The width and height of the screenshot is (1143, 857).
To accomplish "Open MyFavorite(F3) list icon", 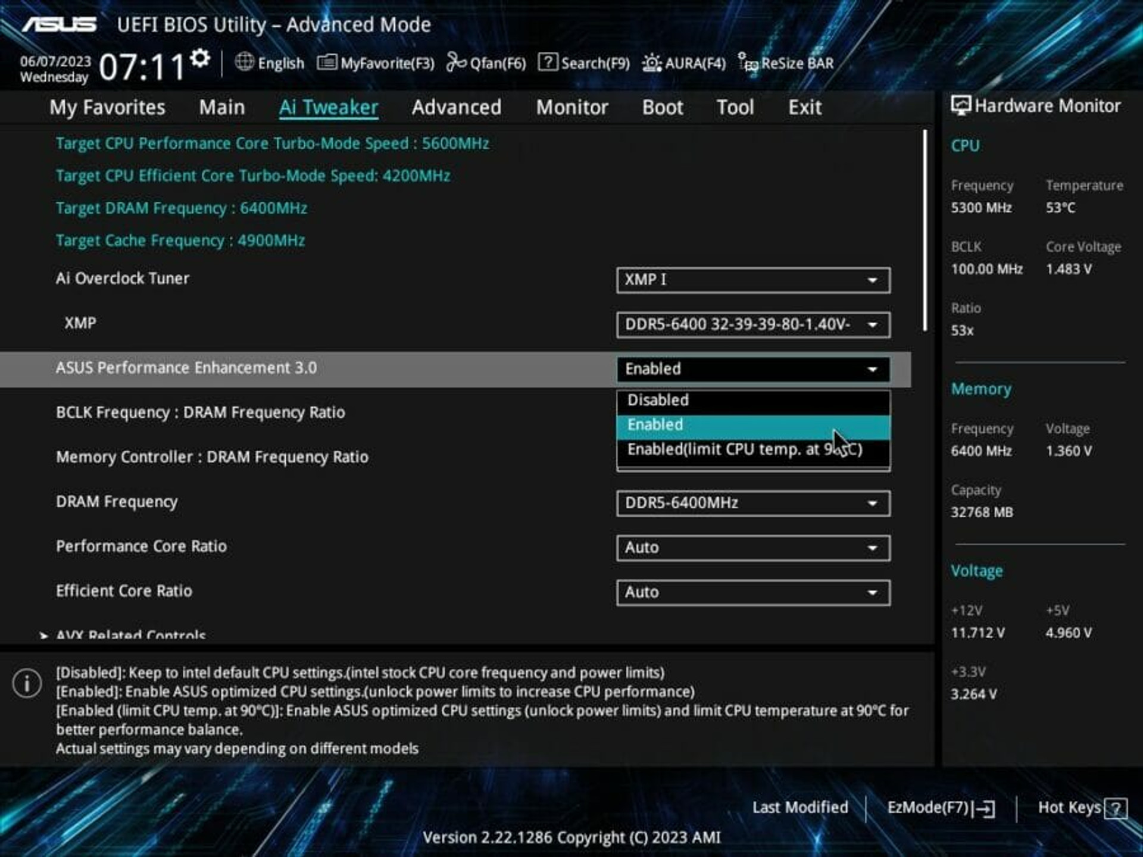I will pyautogui.click(x=327, y=62).
